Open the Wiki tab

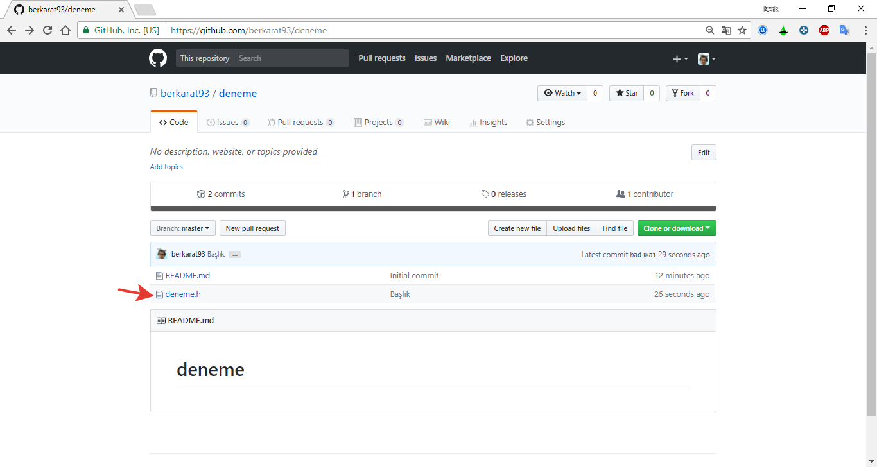coord(437,123)
